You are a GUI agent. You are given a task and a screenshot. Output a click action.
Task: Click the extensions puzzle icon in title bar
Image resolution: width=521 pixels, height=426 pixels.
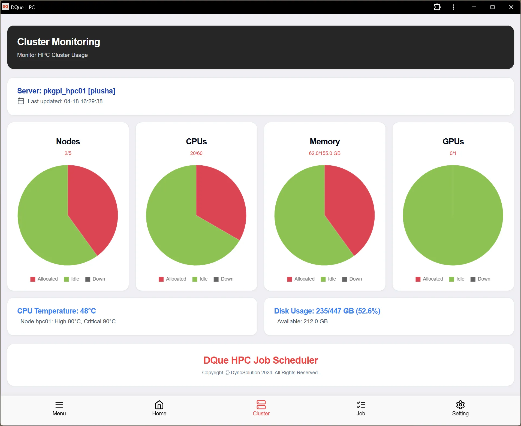437,7
